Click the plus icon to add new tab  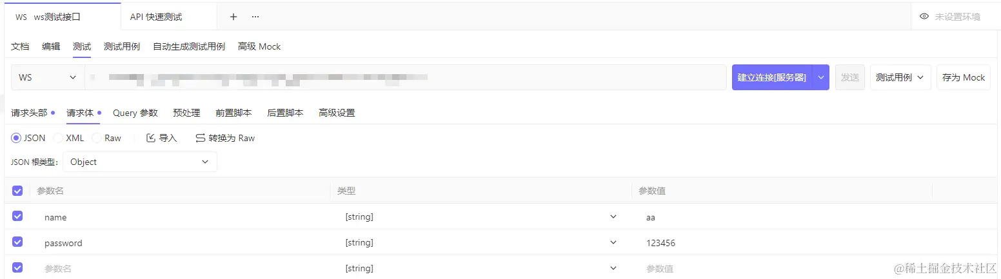pyautogui.click(x=233, y=17)
